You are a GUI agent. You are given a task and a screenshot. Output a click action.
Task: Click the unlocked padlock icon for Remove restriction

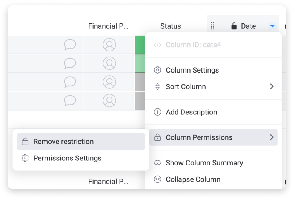click(25, 142)
